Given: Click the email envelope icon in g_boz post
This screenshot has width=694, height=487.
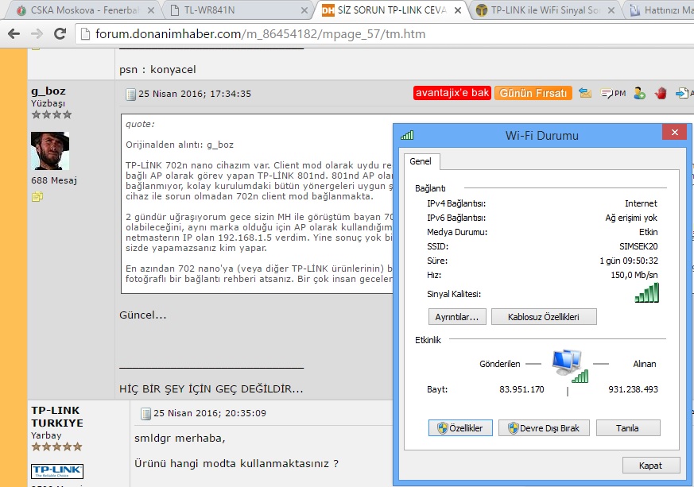Looking at the screenshot, I should point(585,93).
